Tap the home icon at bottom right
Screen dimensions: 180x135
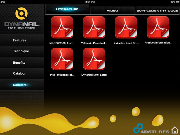(175, 130)
